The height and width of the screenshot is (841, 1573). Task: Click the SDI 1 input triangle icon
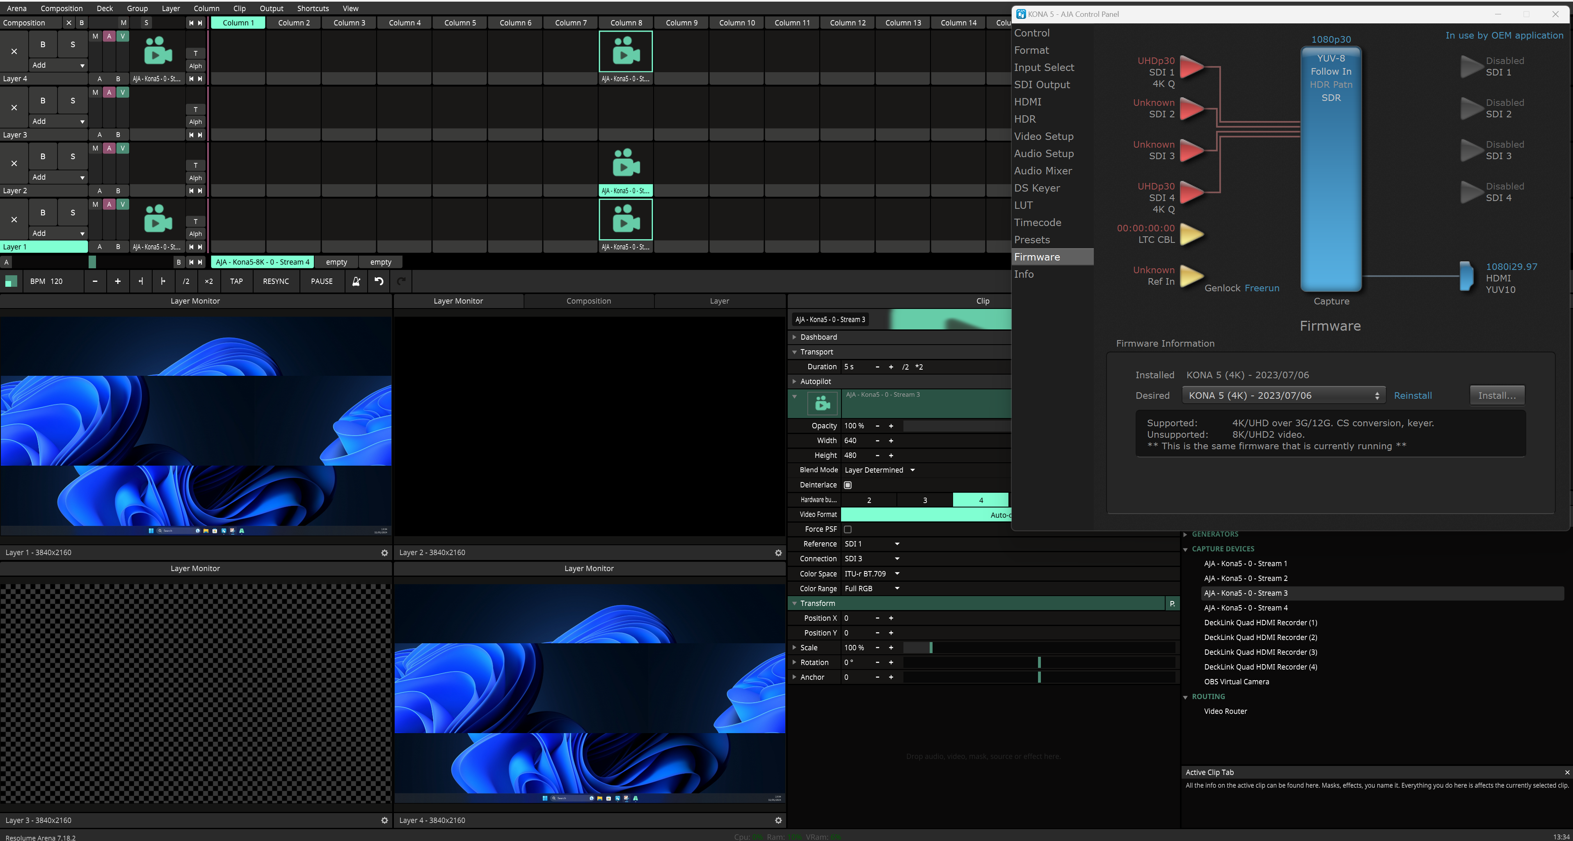tap(1191, 66)
